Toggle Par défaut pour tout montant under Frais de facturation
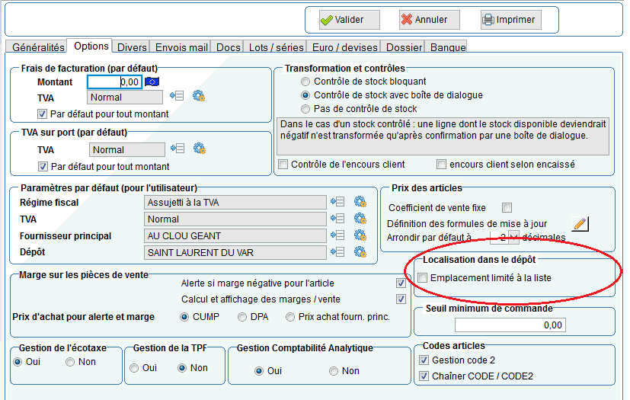 [42, 114]
